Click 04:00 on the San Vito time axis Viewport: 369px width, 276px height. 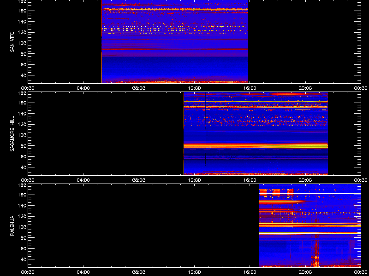click(83, 88)
